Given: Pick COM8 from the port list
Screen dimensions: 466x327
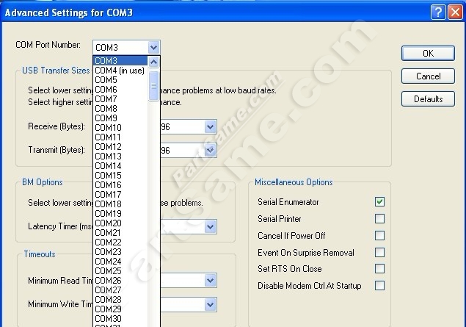Looking at the screenshot, I should coord(120,109).
